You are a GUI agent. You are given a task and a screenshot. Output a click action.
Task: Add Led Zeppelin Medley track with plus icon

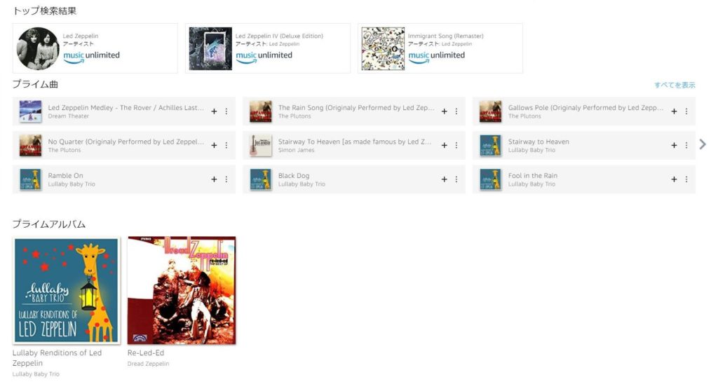(x=214, y=111)
